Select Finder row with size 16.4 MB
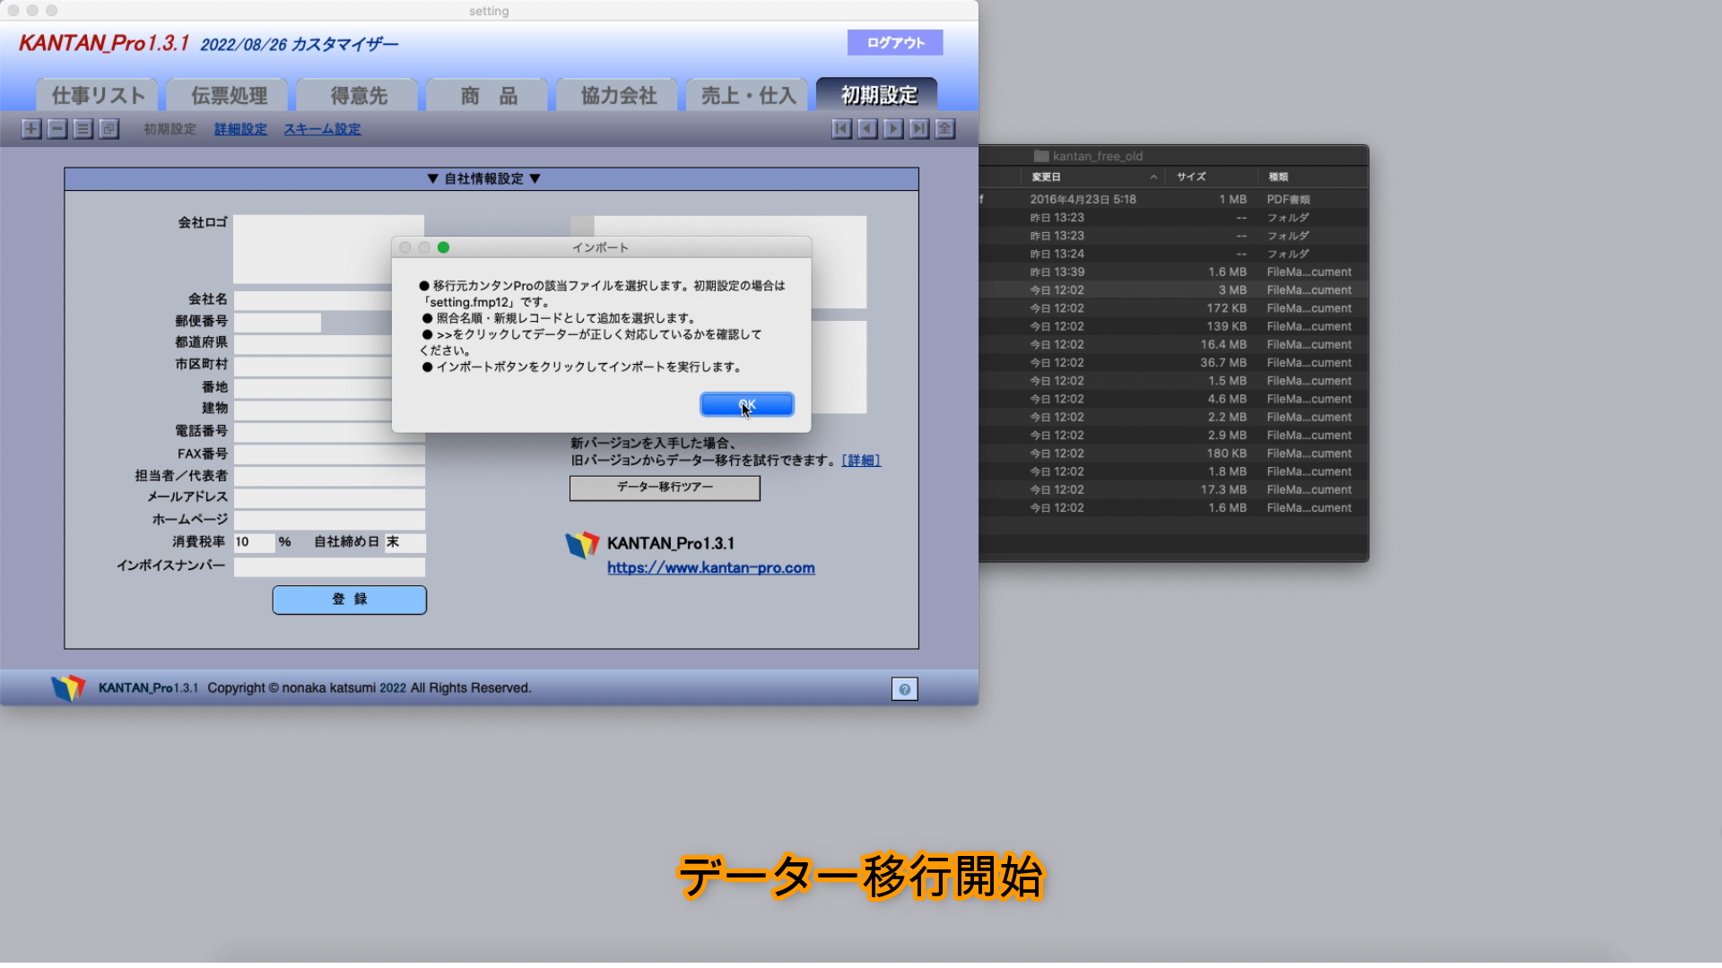The image size is (1722, 968). (1173, 345)
